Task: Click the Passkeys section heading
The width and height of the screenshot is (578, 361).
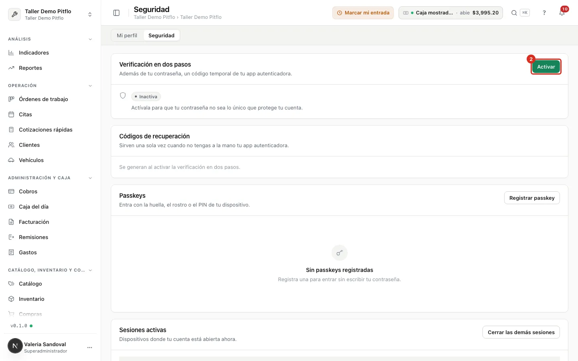Action: tap(132, 196)
